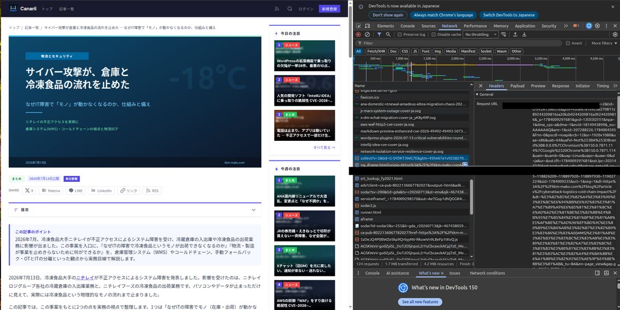Viewport: 620px width, 310px height.
Task: Open DevTools main settings gear
Action: click(598, 26)
